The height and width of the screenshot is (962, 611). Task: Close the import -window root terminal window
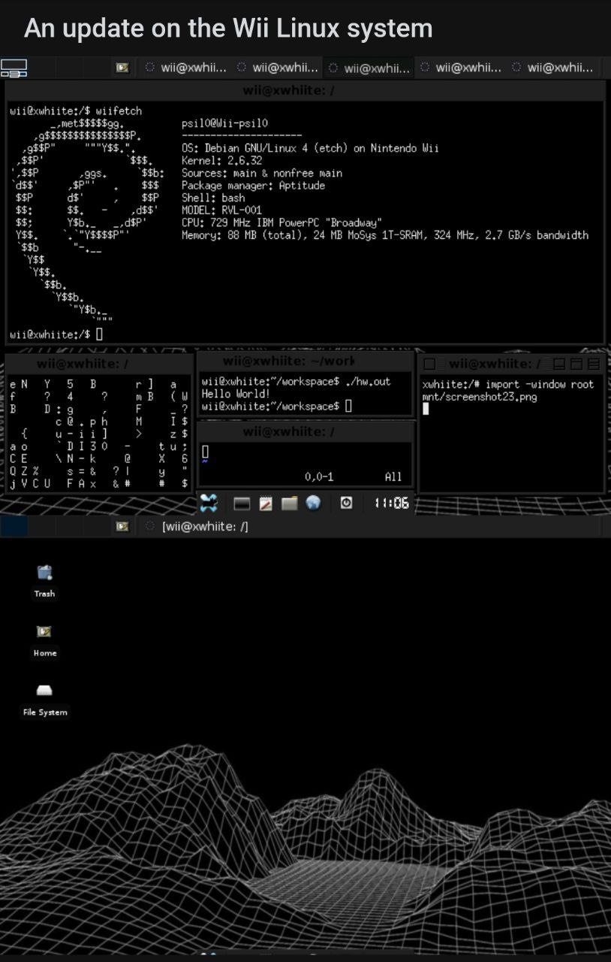click(x=594, y=364)
